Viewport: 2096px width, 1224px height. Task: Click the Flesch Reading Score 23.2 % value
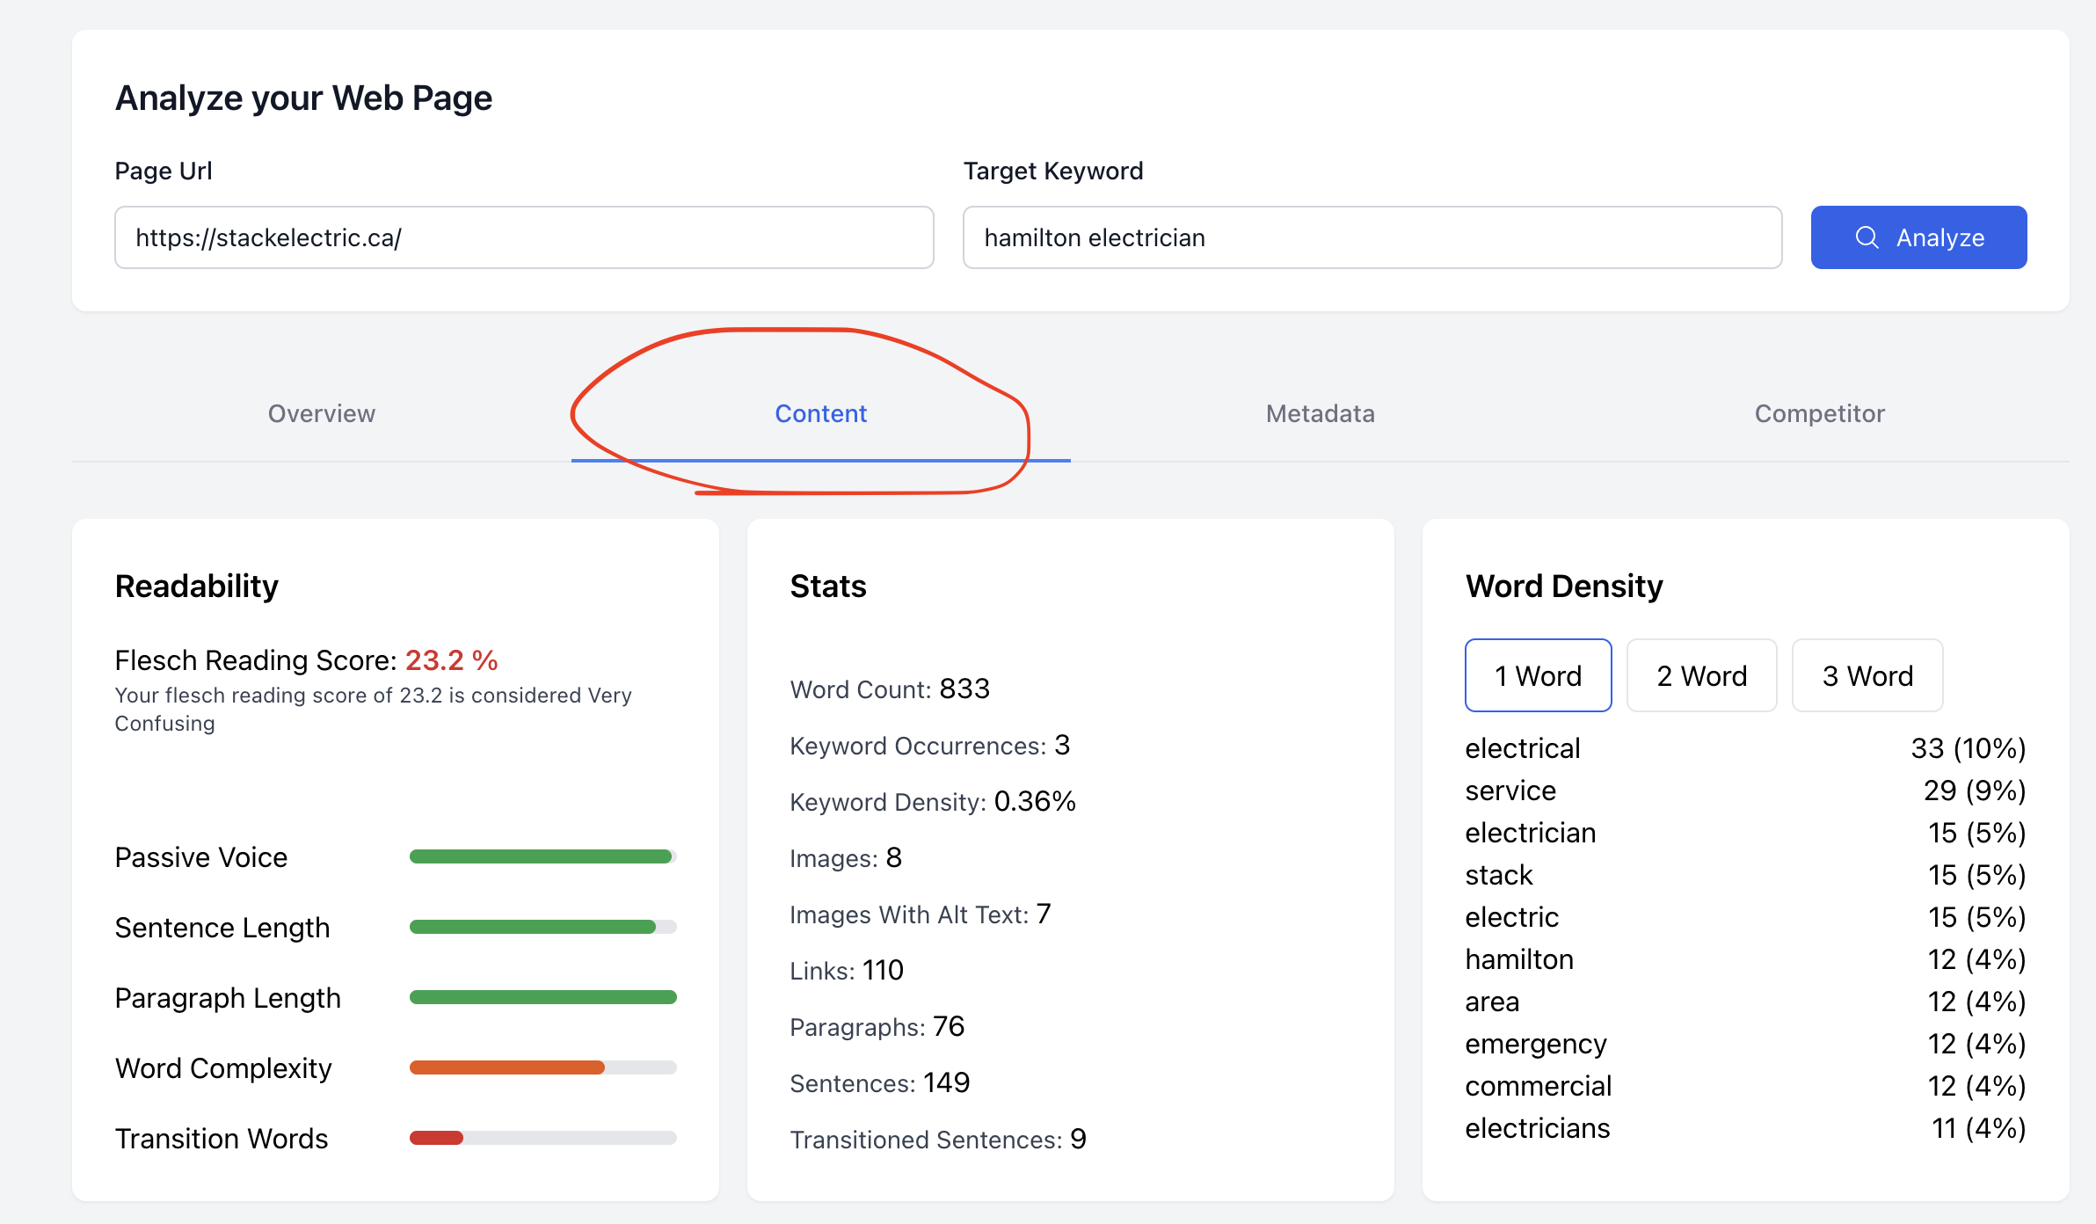coord(451,660)
